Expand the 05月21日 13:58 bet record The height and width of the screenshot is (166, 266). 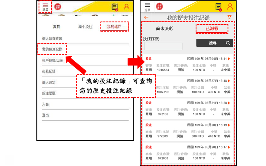coord(229,103)
